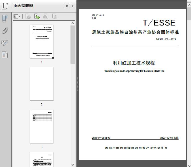
Task: Open the thumbnail options menu dropdown
Action: [x=17, y=16]
